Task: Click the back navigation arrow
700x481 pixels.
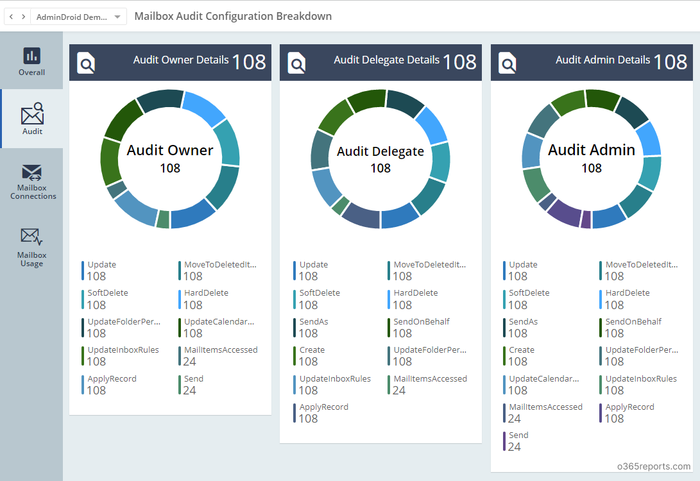Action: [10, 15]
